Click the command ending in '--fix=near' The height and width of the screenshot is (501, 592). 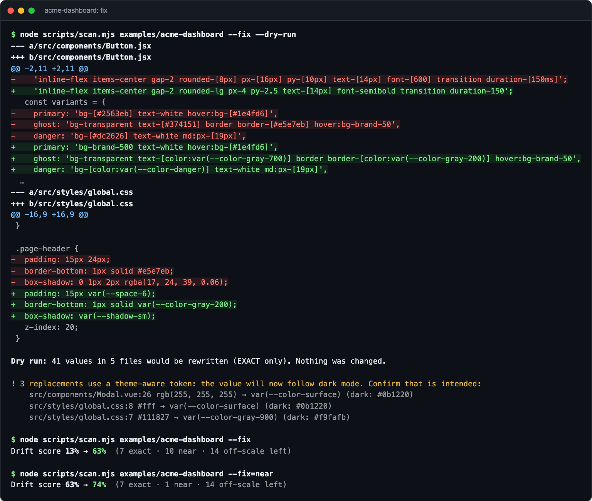[x=142, y=474]
